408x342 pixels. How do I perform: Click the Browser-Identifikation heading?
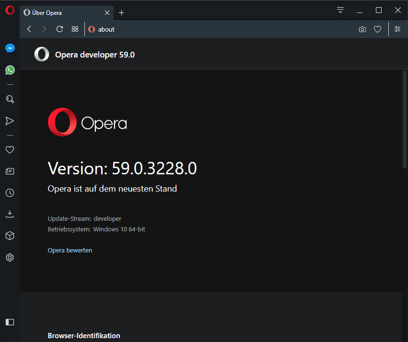click(84, 335)
